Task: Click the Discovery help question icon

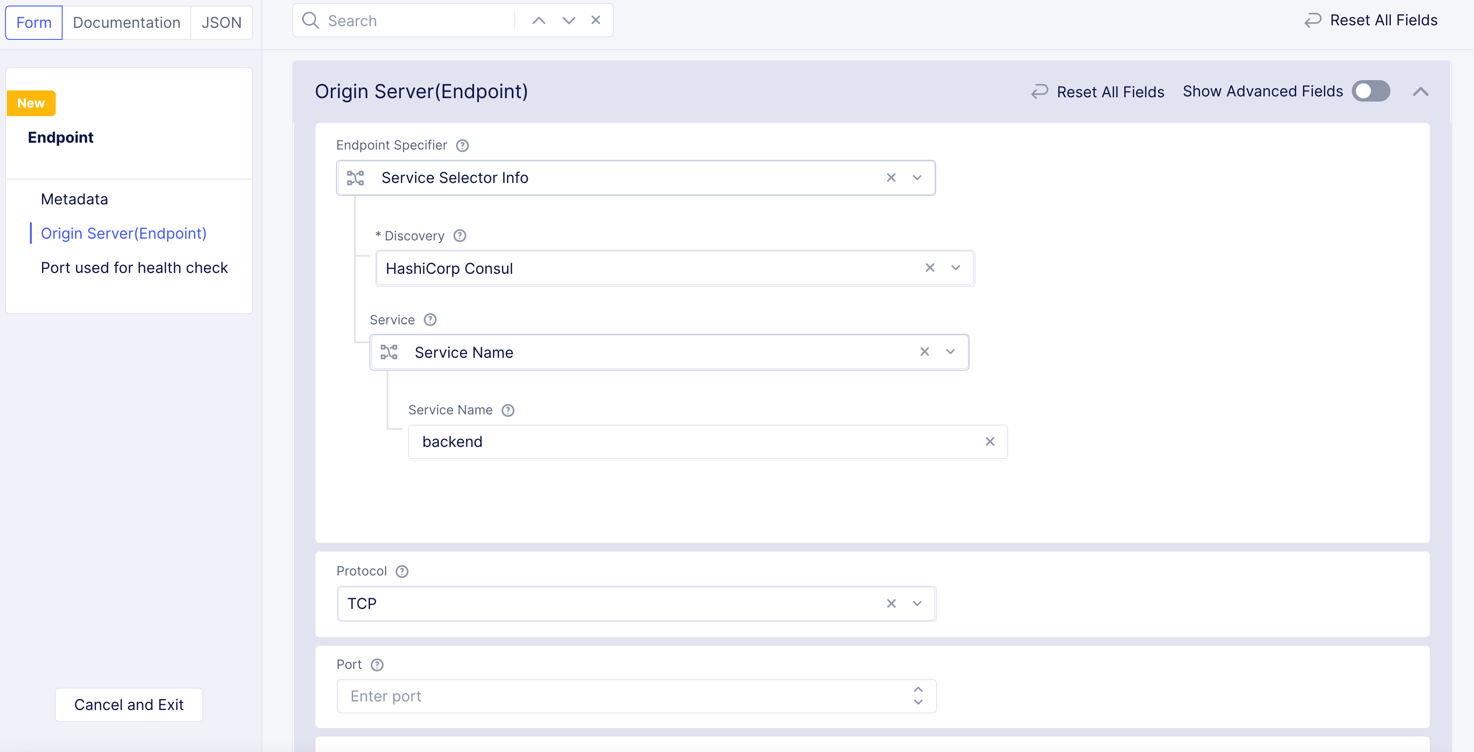Action: (x=459, y=236)
